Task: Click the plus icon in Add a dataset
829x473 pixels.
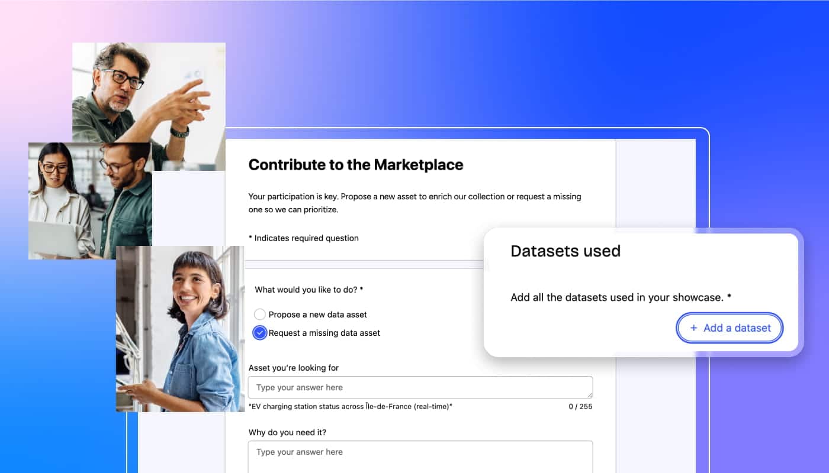Action: (693, 328)
